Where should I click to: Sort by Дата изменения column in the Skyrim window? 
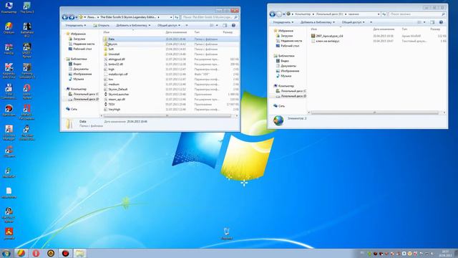click(176, 32)
